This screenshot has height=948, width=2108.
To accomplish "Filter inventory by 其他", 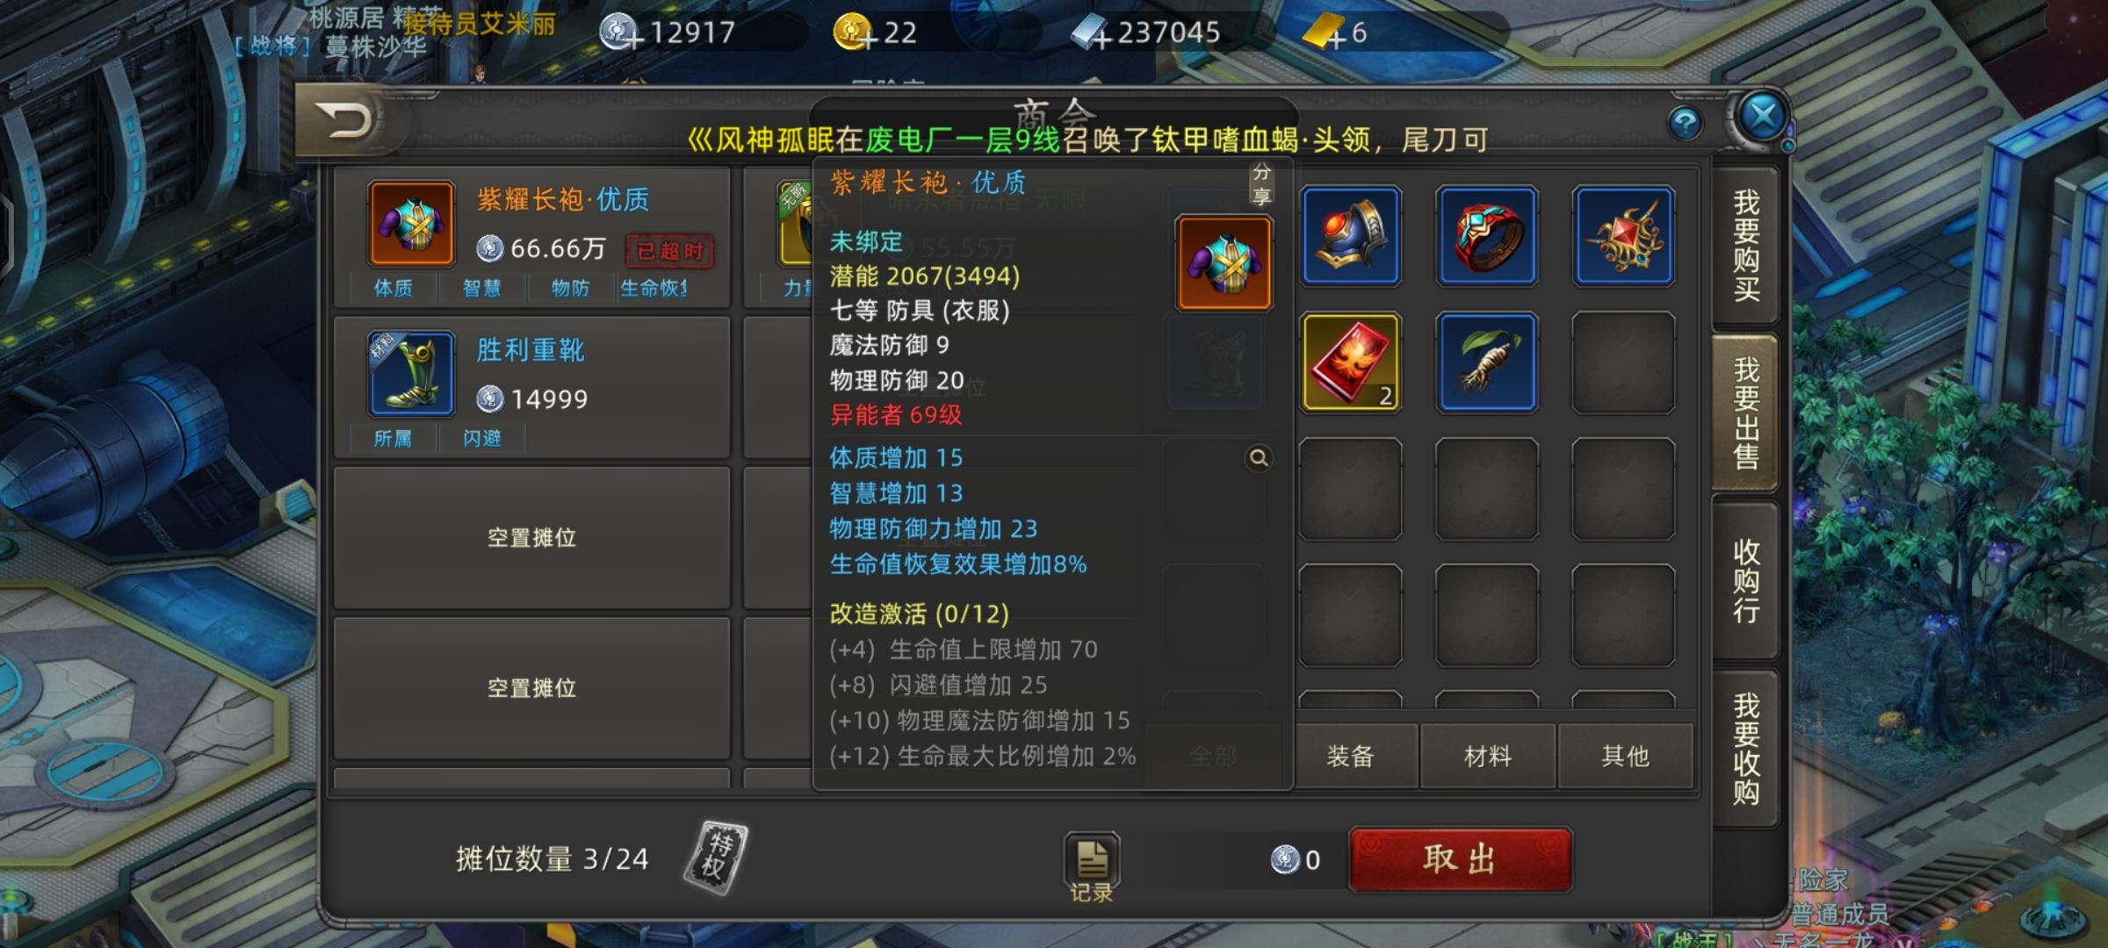I will coord(1625,756).
